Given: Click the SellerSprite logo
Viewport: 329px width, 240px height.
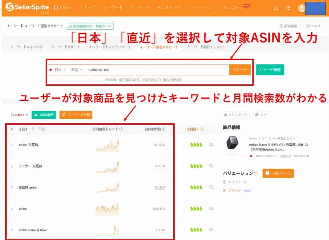Looking at the screenshot, I should pyautogui.click(x=27, y=7).
